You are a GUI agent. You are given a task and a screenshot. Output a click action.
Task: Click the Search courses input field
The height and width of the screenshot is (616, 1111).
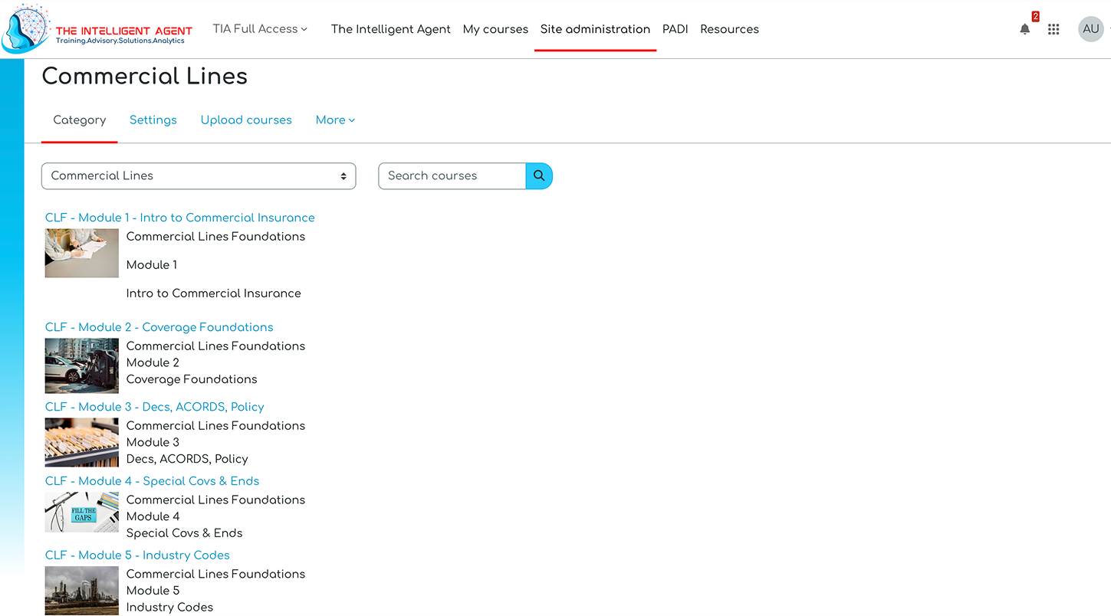click(452, 175)
